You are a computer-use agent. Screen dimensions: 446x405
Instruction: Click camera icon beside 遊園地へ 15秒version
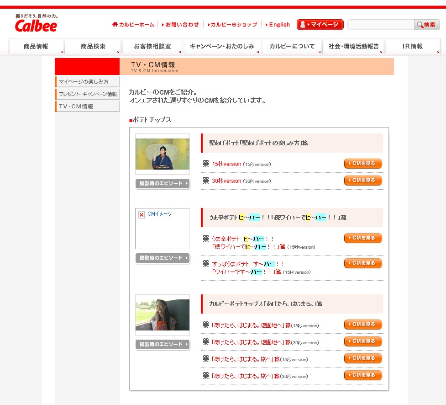pos(206,325)
